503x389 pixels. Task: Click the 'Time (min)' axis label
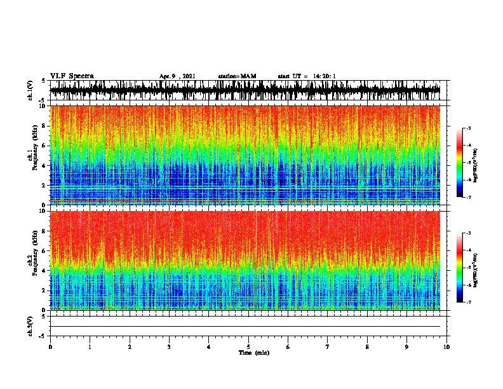(x=254, y=353)
